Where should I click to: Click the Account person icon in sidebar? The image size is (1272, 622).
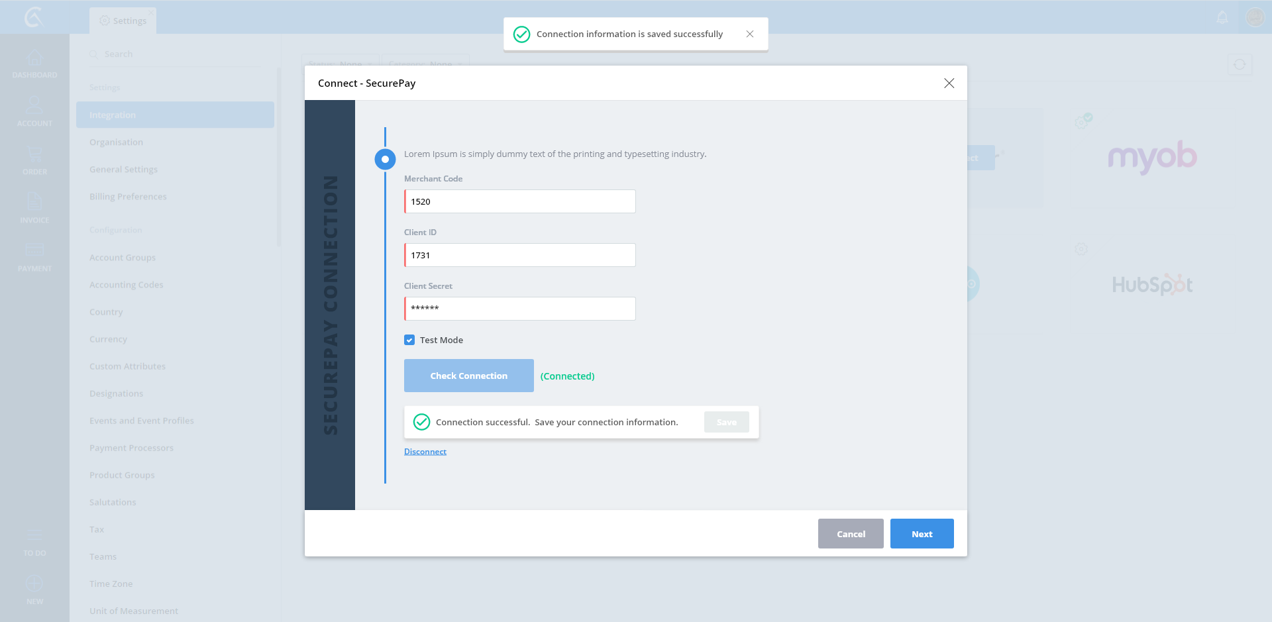point(34,106)
